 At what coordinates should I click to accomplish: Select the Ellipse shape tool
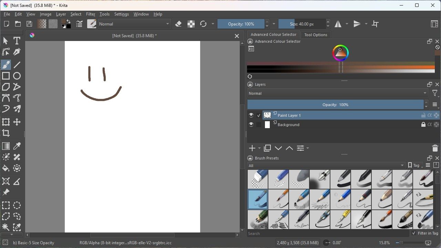pos(17,76)
